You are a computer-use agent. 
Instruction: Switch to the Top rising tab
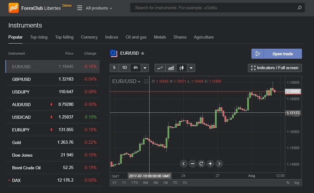pyautogui.click(x=39, y=37)
